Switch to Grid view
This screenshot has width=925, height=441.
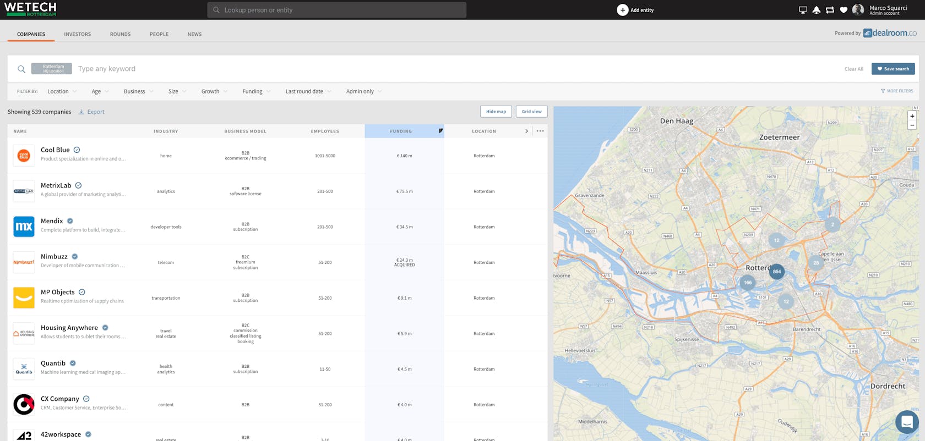[x=531, y=112]
